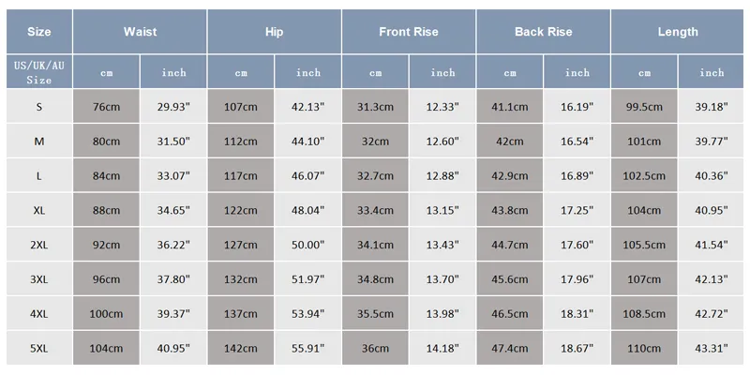Image resolution: width=750 pixels, height=375 pixels.
Task: Click the 51.97" hip cell
Action: 308,278
